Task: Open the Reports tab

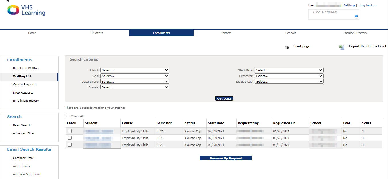Action: (x=226, y=33)
